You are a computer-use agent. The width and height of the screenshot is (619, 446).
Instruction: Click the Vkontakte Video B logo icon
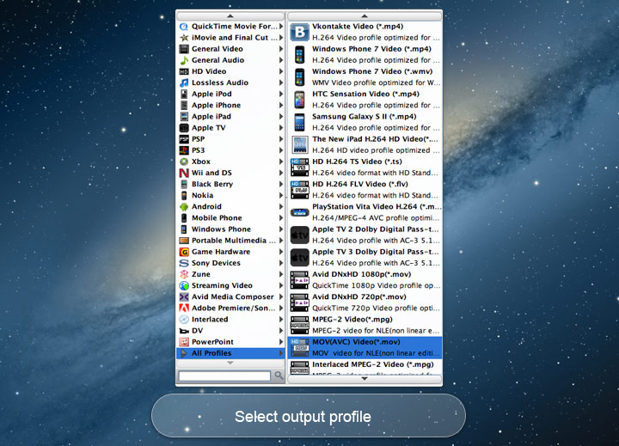(300, 32)
